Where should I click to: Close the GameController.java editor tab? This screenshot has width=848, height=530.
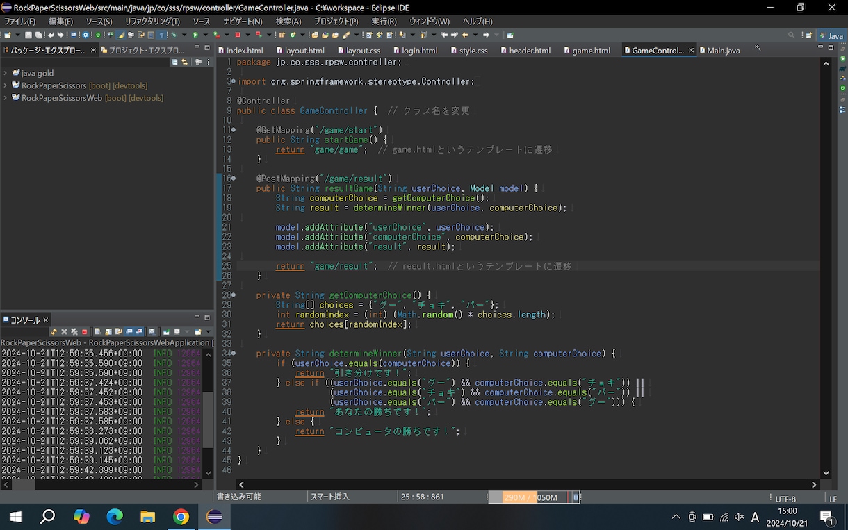692,51
